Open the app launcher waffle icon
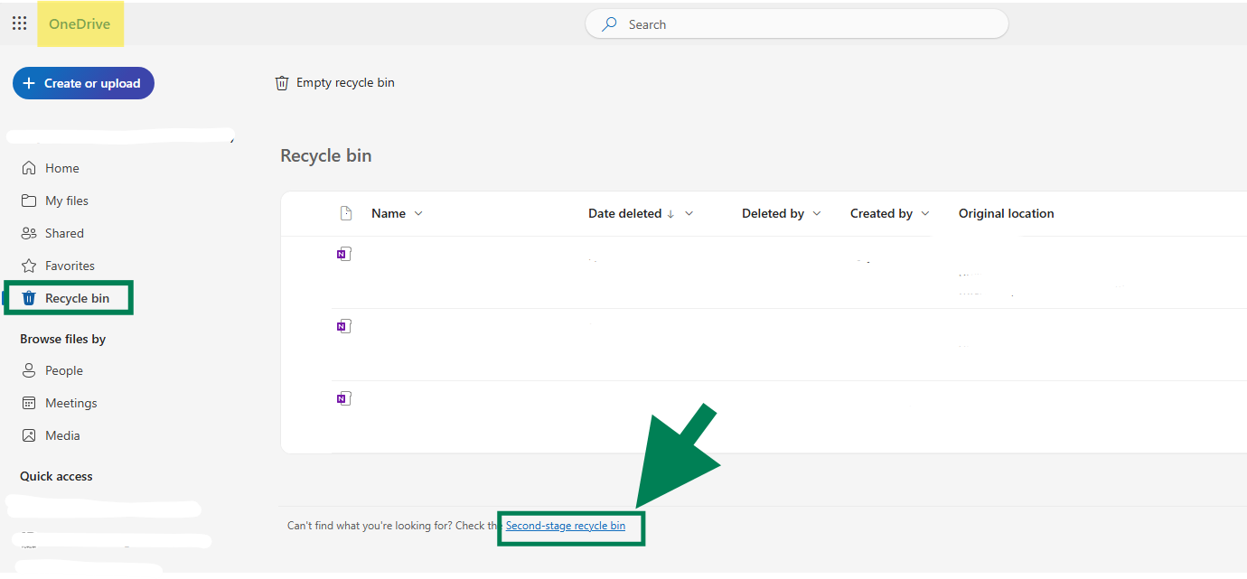This screenshot has height=579, width=1247. [19, 23]
